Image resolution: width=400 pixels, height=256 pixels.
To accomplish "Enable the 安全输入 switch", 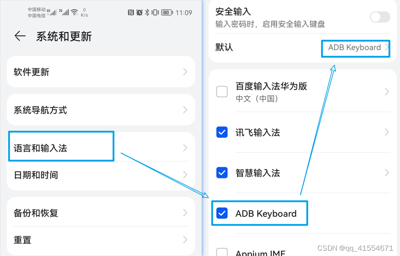I will point(380,17).
